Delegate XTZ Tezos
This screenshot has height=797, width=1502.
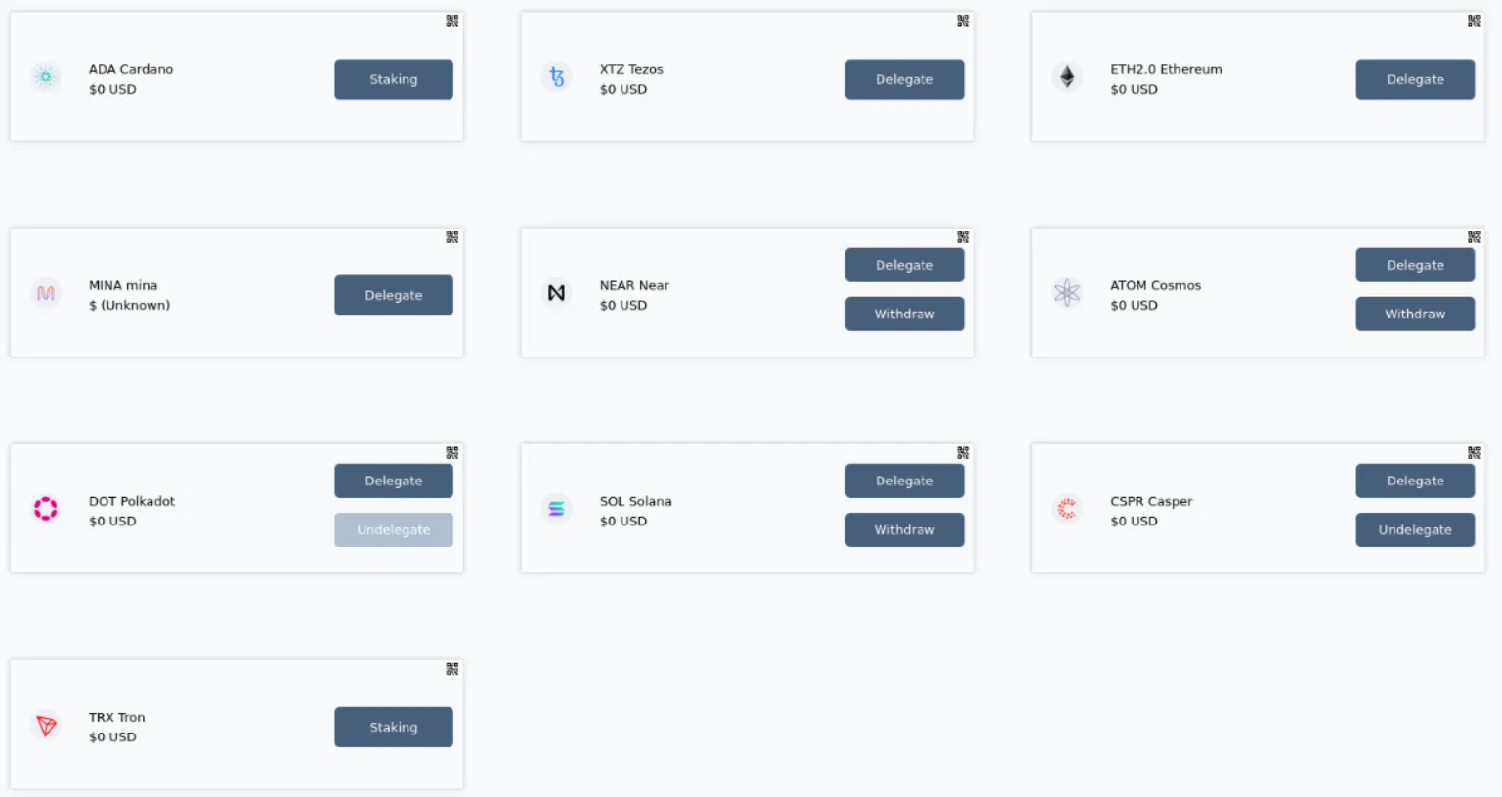click(904, 79)
